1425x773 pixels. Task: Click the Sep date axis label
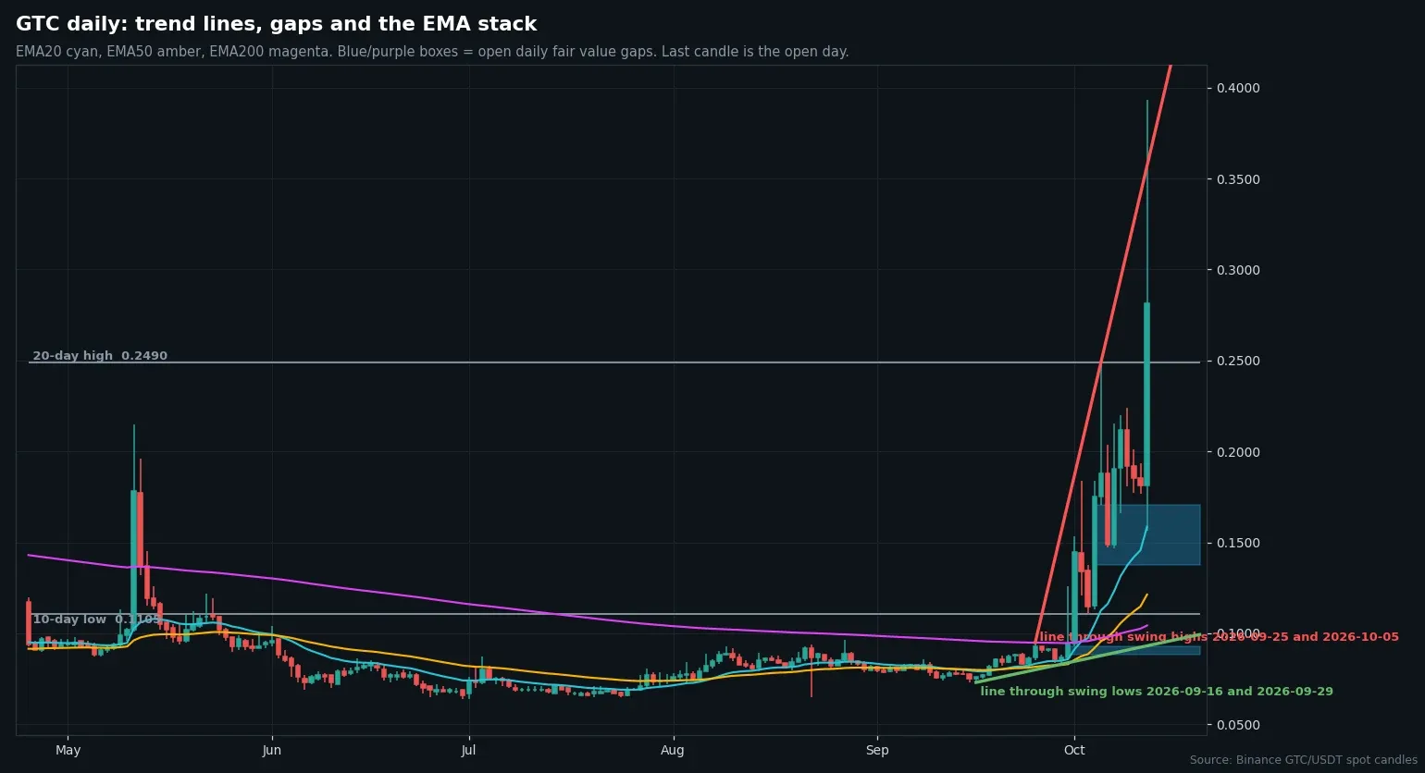[877, 750]
